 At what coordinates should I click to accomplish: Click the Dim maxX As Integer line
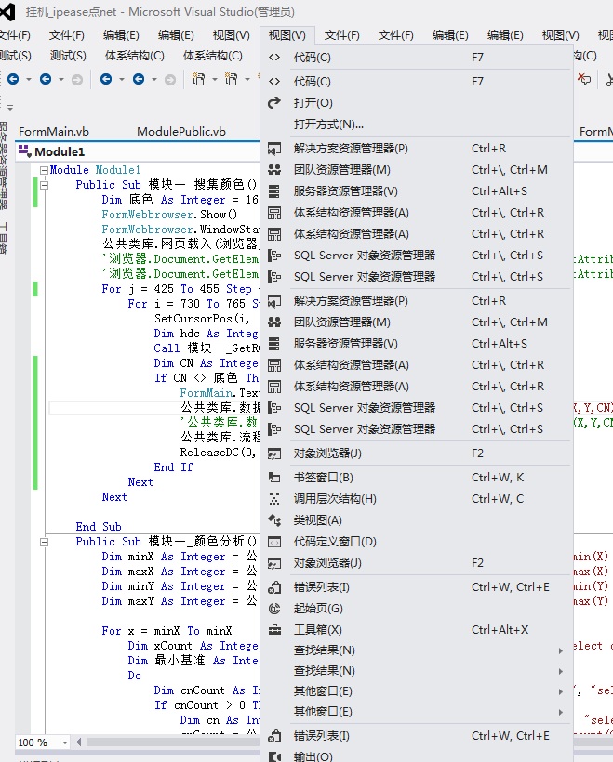180,571
